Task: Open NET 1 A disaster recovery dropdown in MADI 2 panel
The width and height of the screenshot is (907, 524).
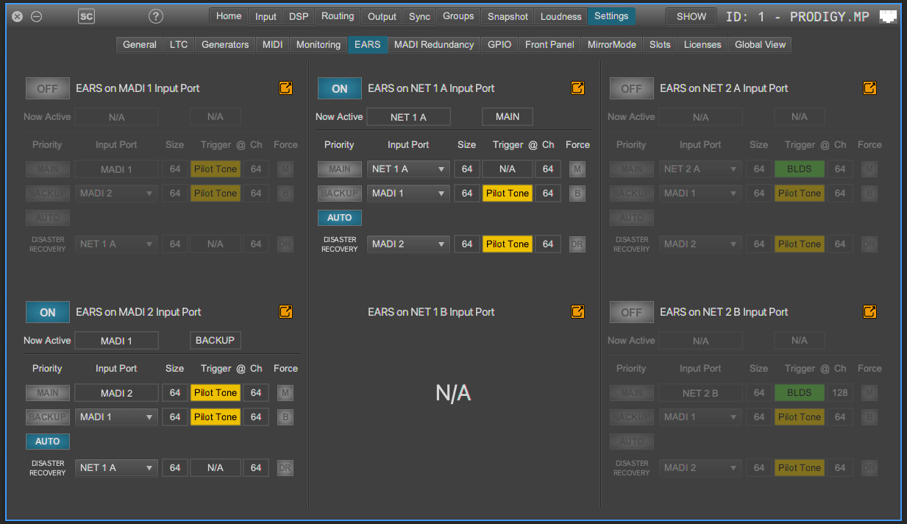Action: tap(116, 468)
